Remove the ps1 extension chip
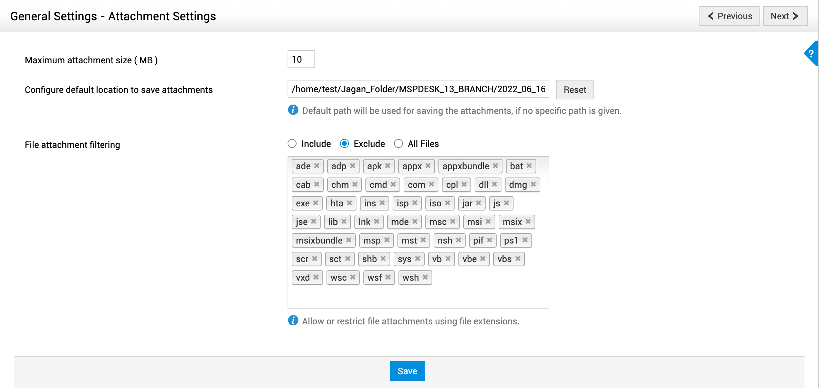The image size is (819, 388). point(525,240)
